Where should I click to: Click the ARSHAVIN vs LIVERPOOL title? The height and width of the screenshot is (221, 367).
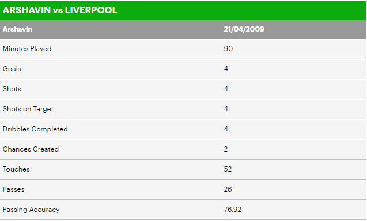coord(60,10)
